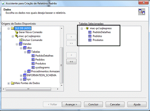Collapse the Tabelas tree node
The height and width of the screenshot is (111, 150).
point(25,52)
